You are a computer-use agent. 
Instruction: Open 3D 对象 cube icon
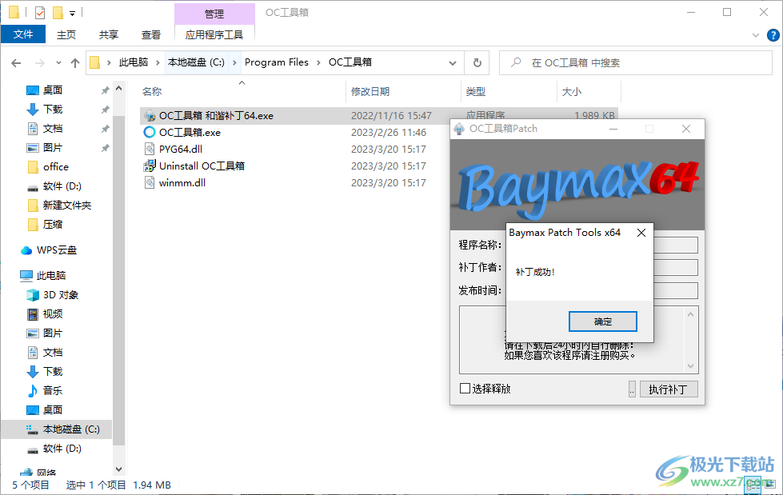click(33, 295)
